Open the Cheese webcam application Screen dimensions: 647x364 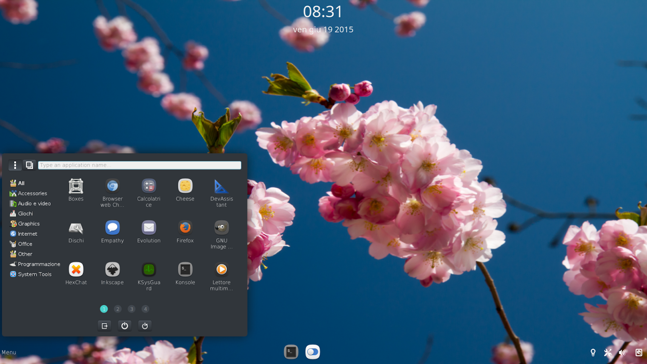pos(185,185)
